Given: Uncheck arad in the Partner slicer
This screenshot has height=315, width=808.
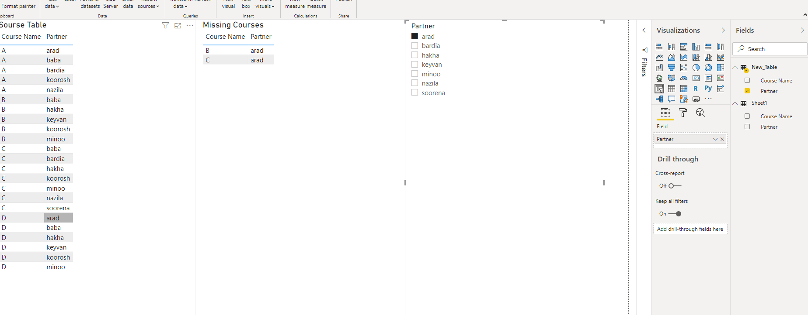Looking at the screenshot, I should 414,36.
